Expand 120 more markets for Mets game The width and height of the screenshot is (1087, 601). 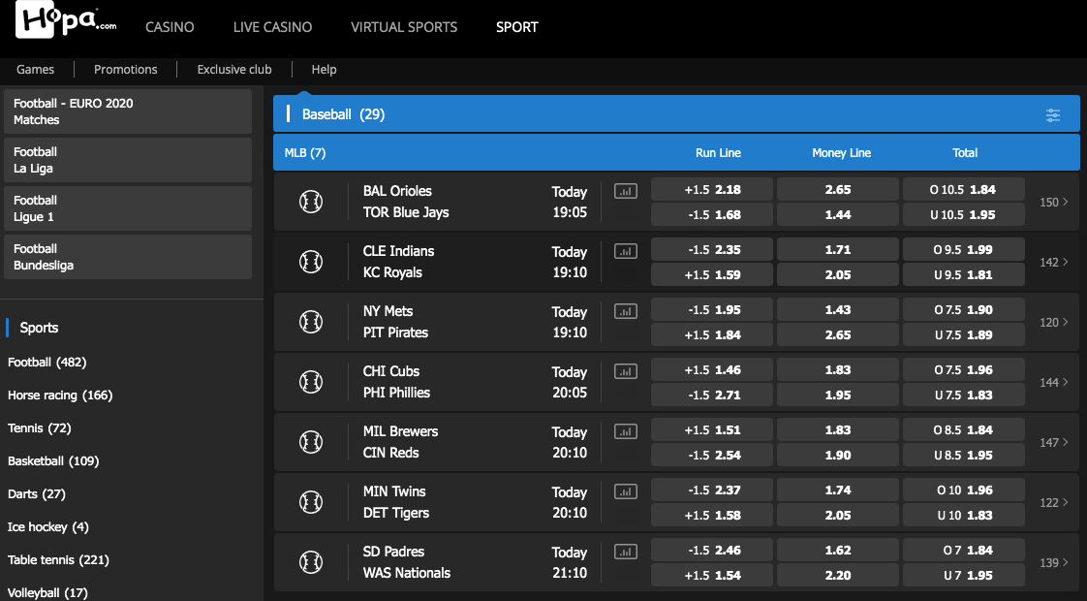click(1054, 322)
